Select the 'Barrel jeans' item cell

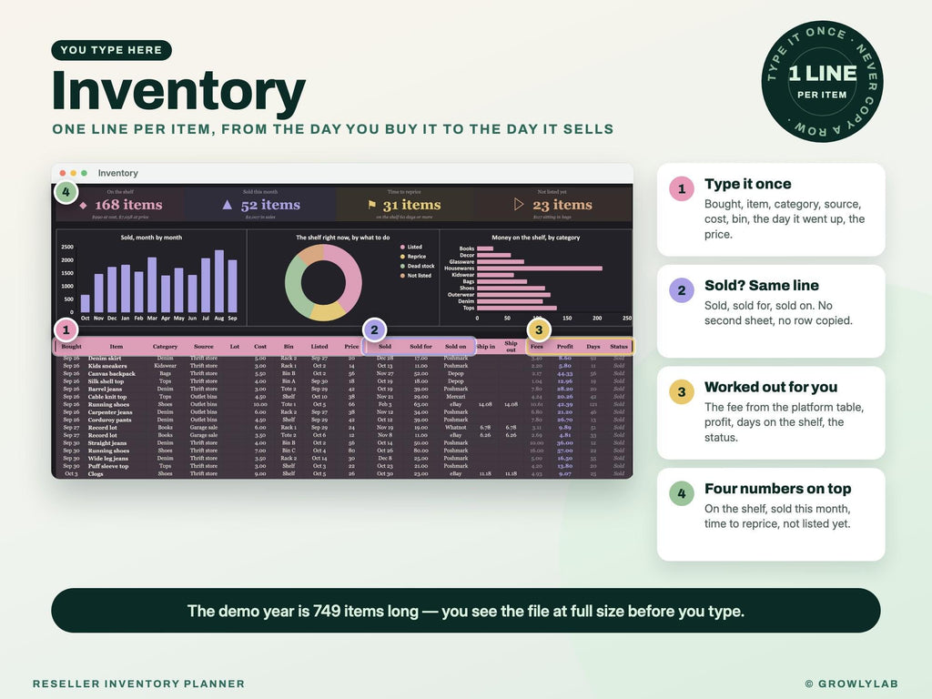106,389
